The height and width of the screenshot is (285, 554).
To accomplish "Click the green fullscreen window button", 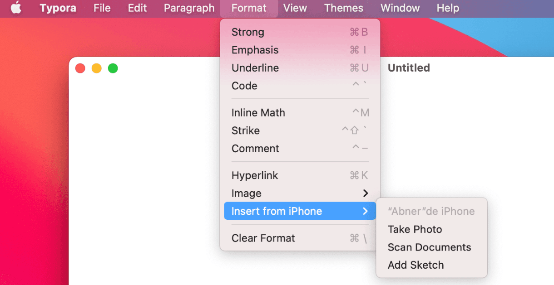I will [x=113, y=68].
